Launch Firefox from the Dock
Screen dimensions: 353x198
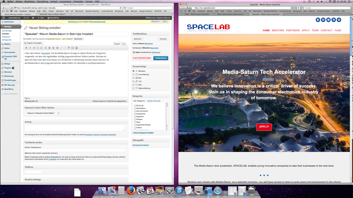click(x=130, y=191)
